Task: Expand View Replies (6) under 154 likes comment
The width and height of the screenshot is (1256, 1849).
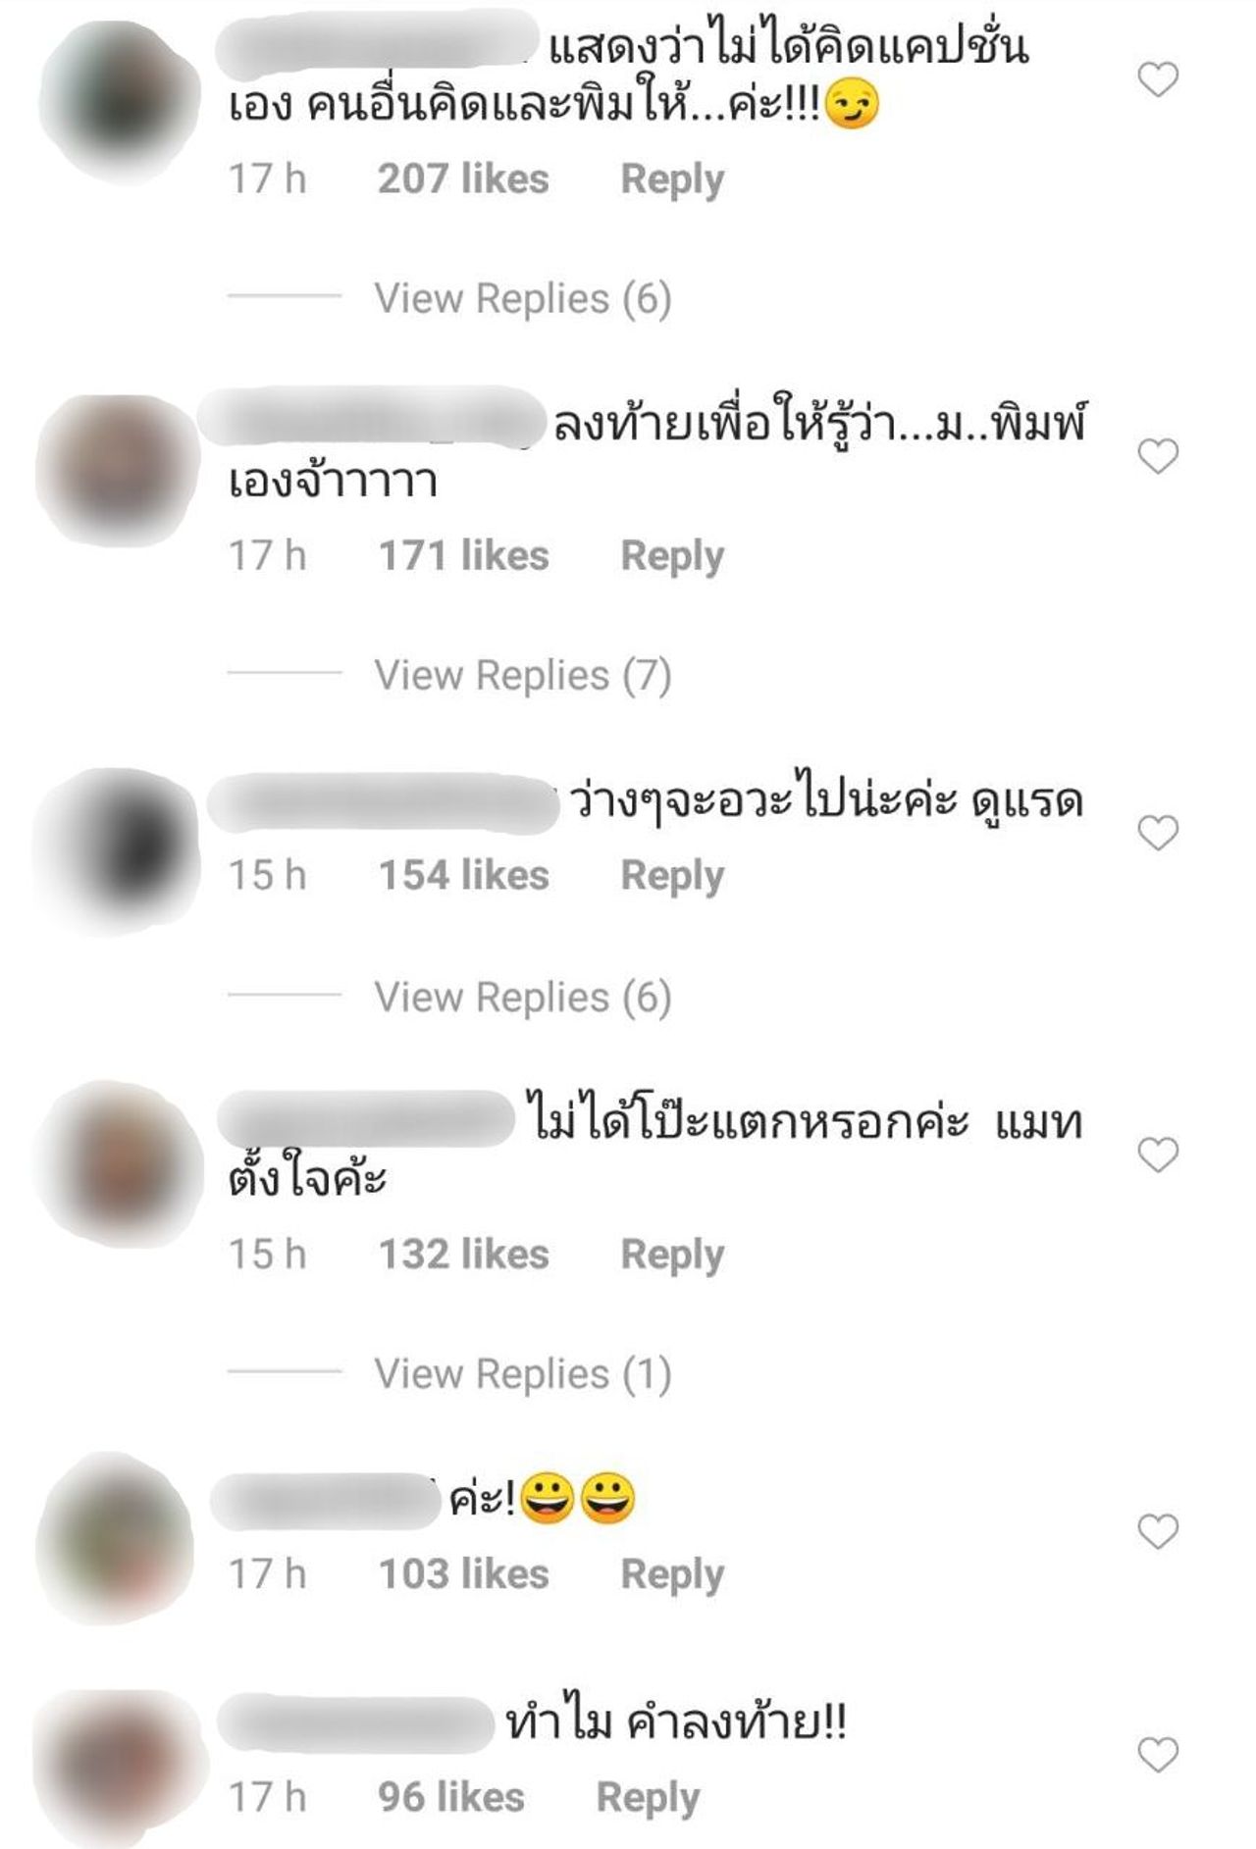Action: coord(522,997)
